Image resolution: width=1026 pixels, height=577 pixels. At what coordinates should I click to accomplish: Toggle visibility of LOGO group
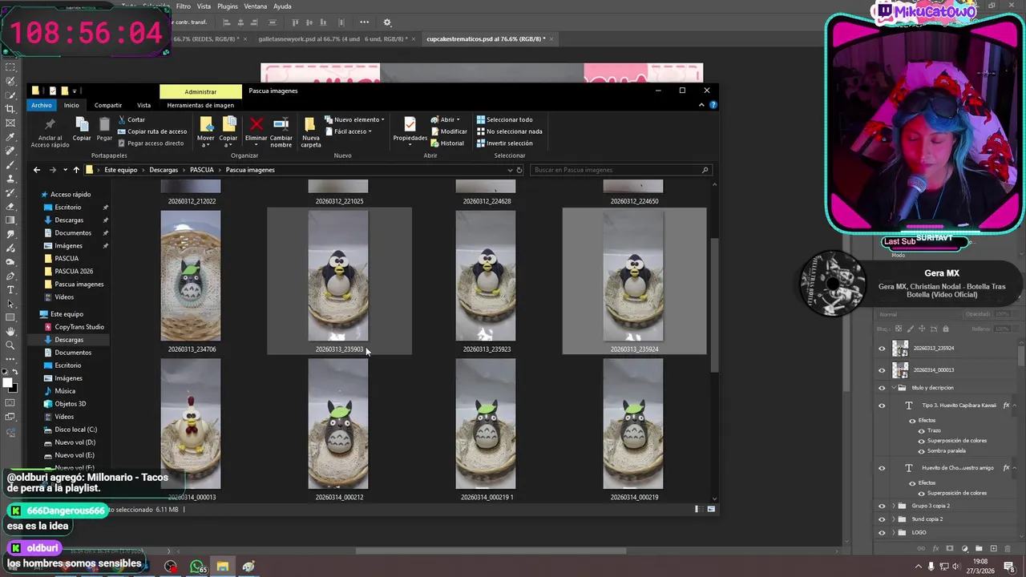[x=882, y=532]
